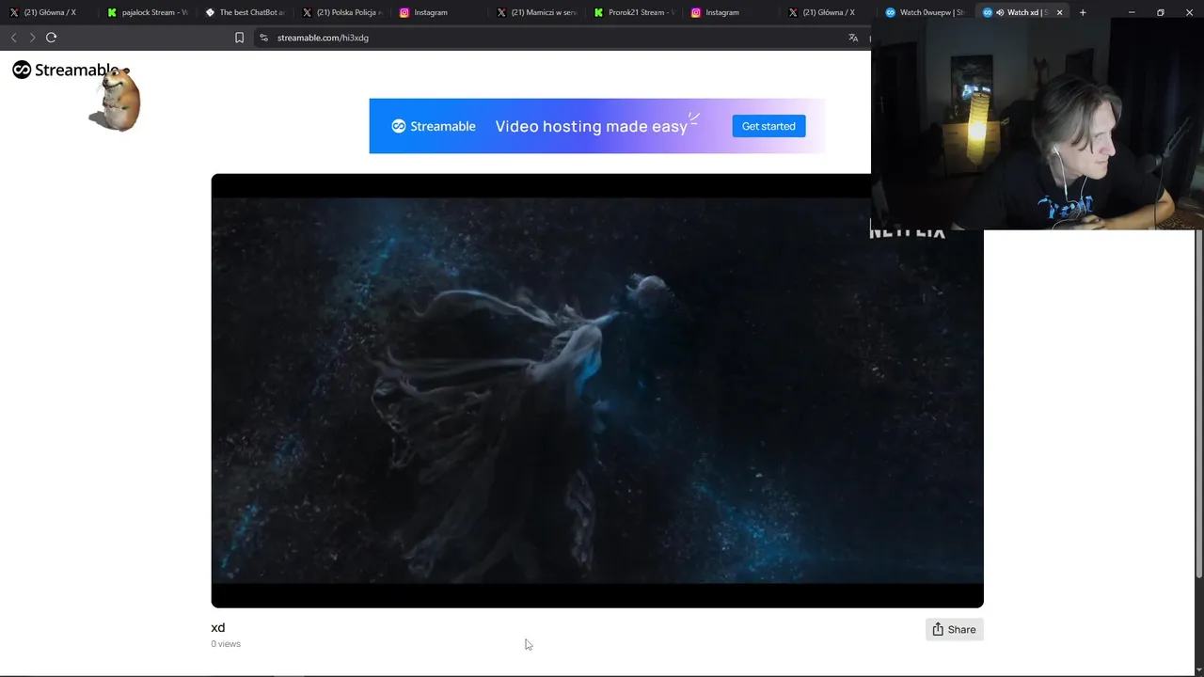This screenshot has width=1204, height=677.
Task: Bookmark this page icon
Action: (239, 38)
